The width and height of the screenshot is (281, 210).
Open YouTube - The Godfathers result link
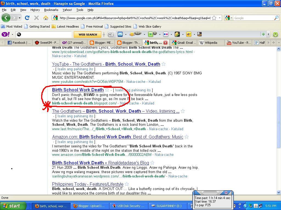(106, 64)
